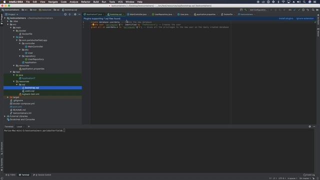Click the collapse all icon in Project panel header
320x180 pixels.
click(x=70, y=14)
